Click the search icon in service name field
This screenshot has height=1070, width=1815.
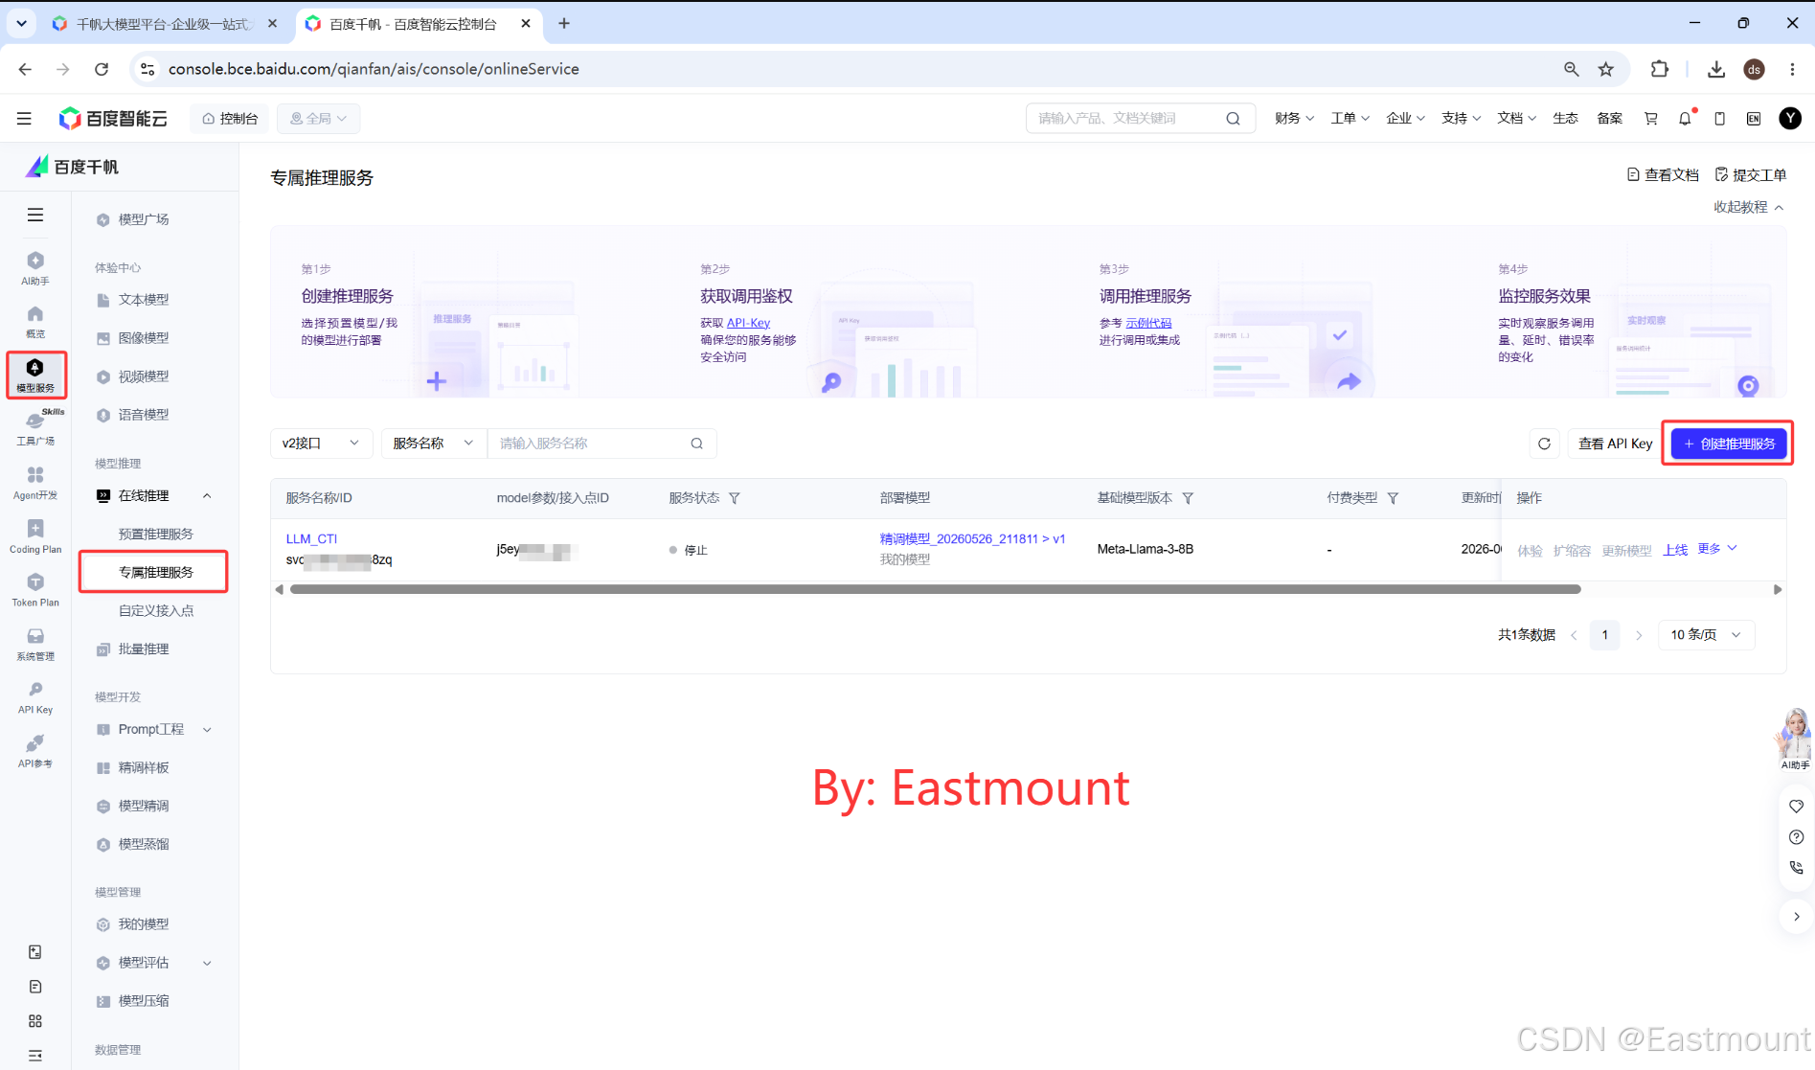[697, 444]
